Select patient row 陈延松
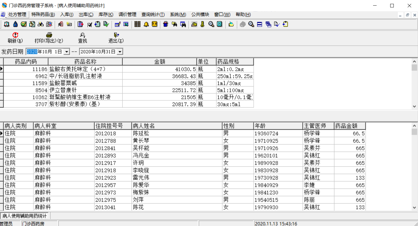 tap(184, 133)
